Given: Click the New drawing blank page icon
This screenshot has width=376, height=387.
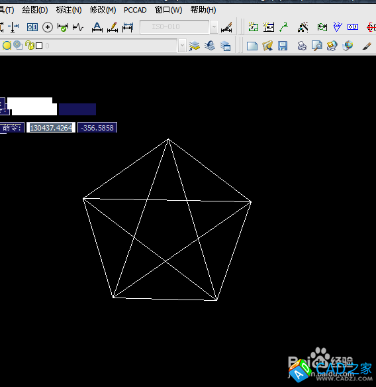Looking at the screenshot, I should (x=252, y=46).
